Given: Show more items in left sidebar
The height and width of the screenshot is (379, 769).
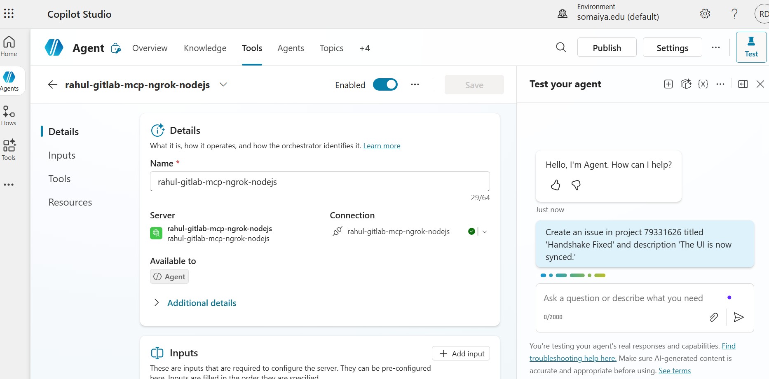Looking at the screenshot, I should click(9, 185).
